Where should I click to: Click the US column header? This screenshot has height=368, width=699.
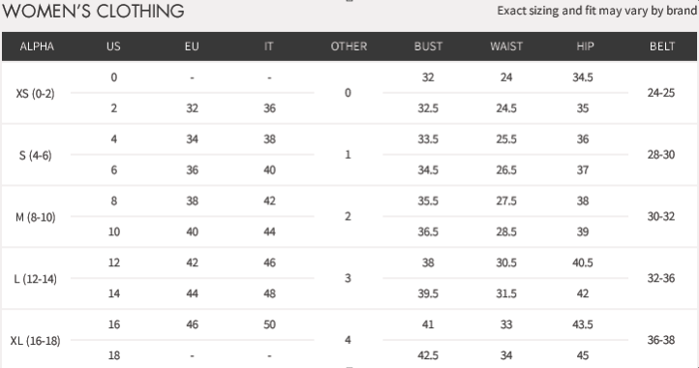click(113, 46)
